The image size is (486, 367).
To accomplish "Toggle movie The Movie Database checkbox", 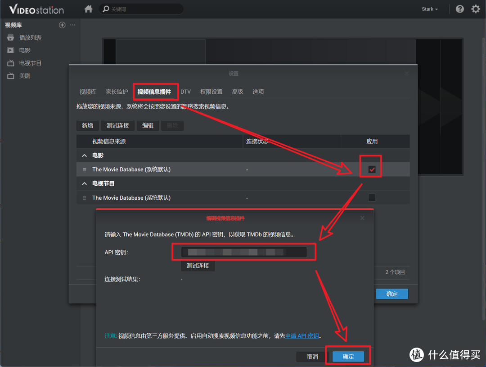I will point(372,170).
